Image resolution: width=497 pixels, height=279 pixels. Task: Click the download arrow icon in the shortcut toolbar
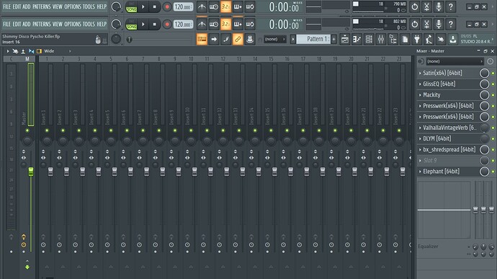point(453,40)
